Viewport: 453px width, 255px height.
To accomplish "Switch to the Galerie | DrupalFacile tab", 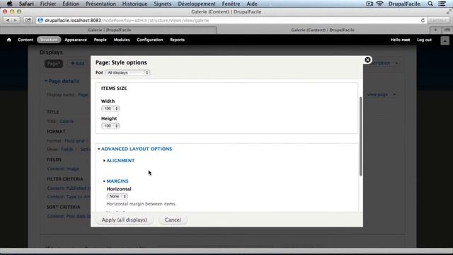I will pos(109,30).
